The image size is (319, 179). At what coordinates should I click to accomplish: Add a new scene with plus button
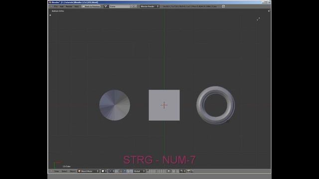point(132,6)
